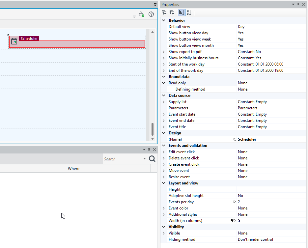
Task: Expand the Show export to pdf property
Action: (164, 52)
